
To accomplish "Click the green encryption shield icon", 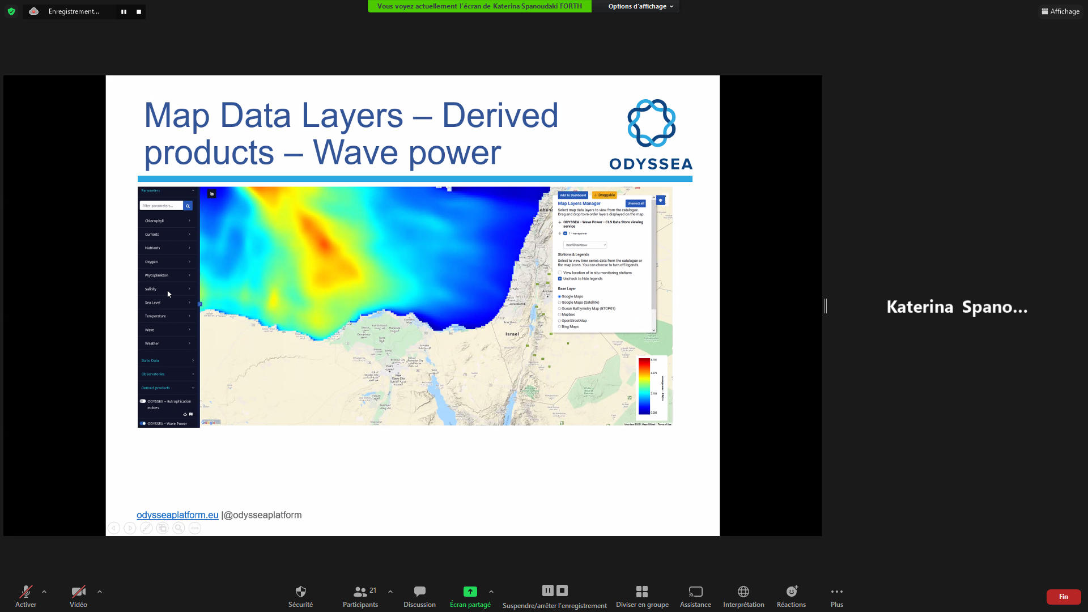I will 11,11.
